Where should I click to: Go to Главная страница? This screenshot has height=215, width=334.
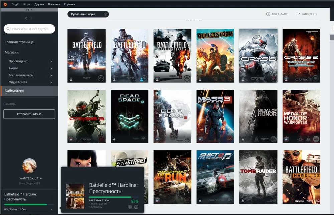19,42
